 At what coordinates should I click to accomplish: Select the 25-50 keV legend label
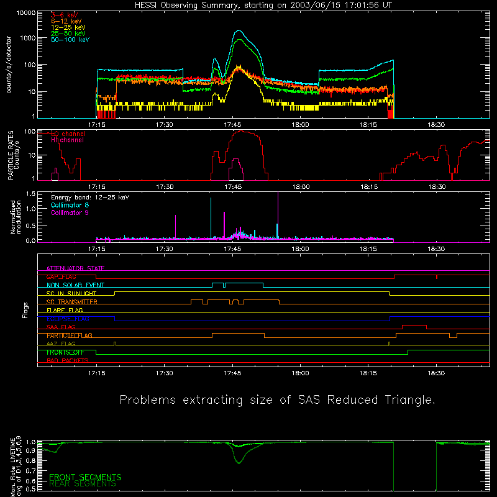(68, 34)
